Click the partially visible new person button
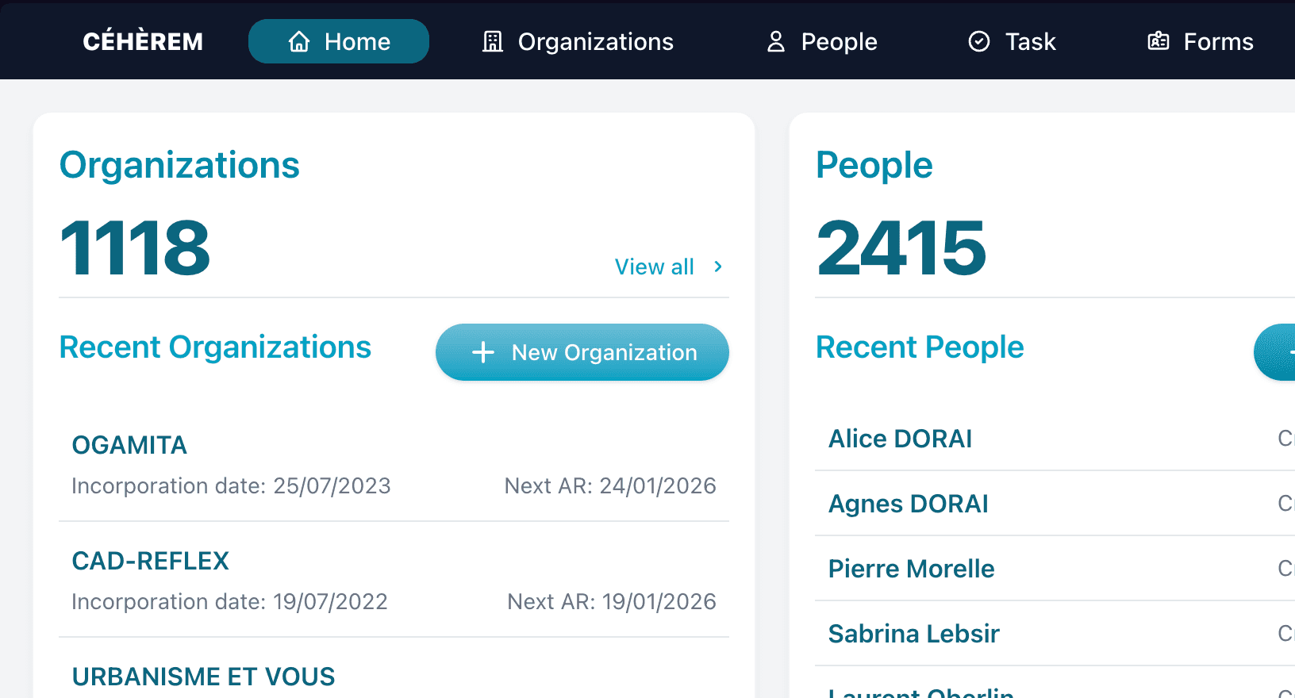This screenshot has width=1295, height=698. click(x=1275, y=352)
